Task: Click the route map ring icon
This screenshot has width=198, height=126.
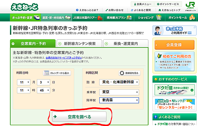Action: [122, 73]
